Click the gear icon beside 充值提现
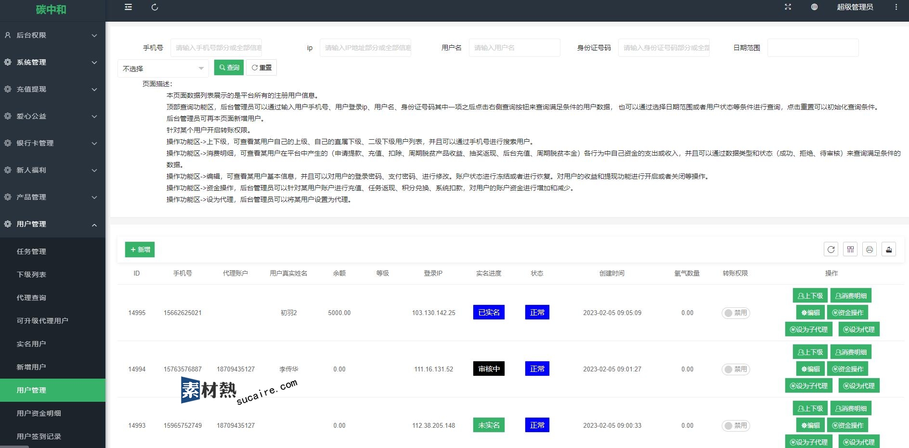The image size is (909, 448). (x=8, y=89)
